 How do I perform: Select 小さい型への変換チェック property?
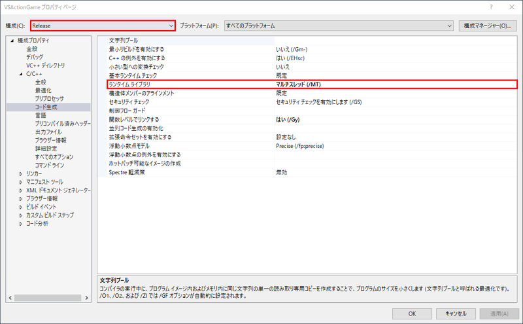[137, 67]
